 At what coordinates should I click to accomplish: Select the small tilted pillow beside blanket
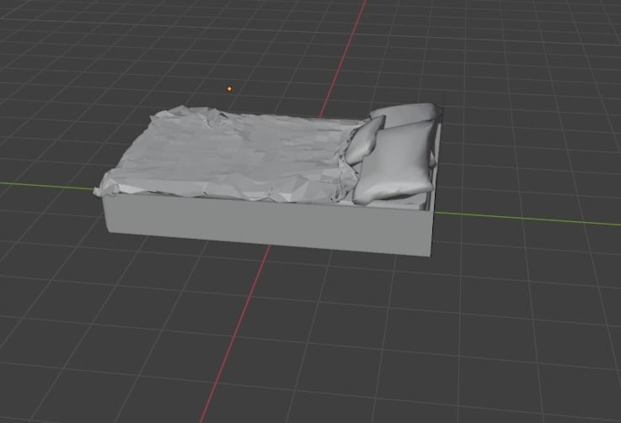[363, 140]
